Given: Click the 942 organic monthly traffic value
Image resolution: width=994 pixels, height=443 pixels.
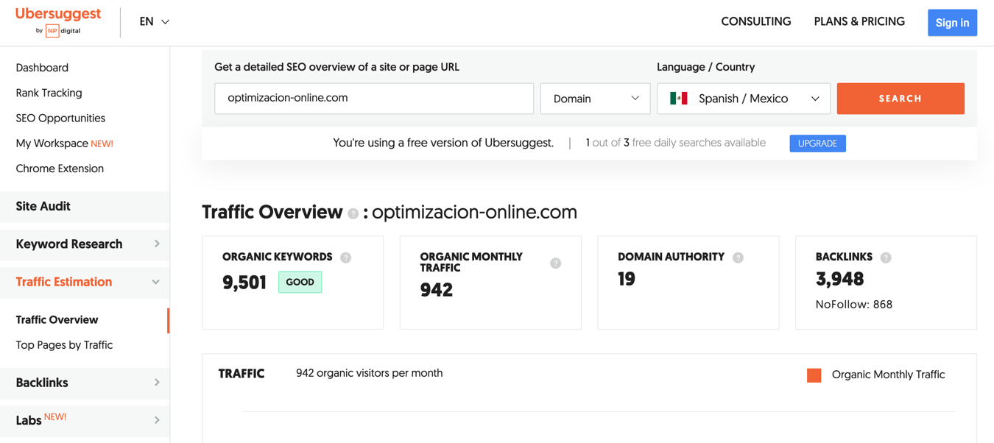Looking at the screenshot, I should 437,290.
